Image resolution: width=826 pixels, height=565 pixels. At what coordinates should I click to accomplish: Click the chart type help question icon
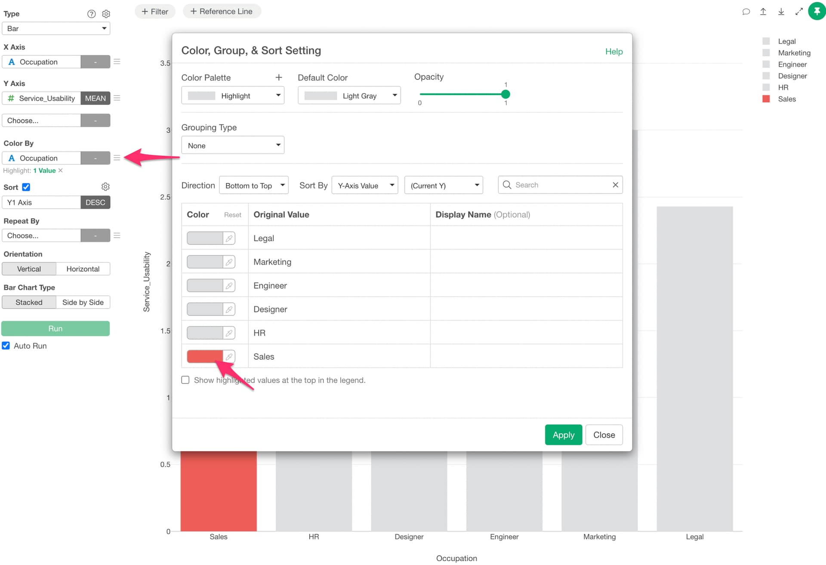pyautogui.click(x=91, y=14)
